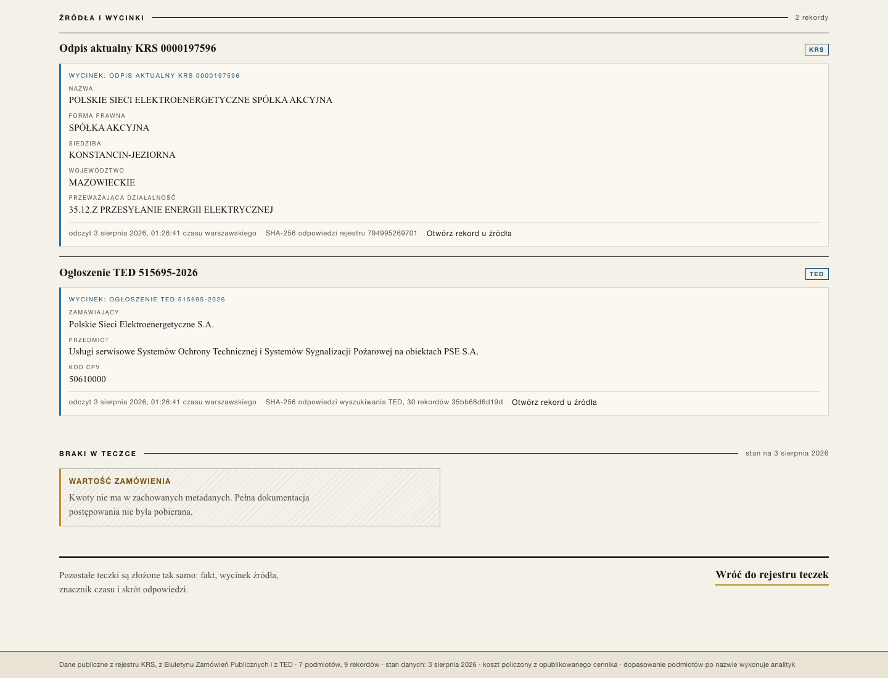Click the "PRZEDMIOT" field label
888x678 pixels.
(89, 340)
